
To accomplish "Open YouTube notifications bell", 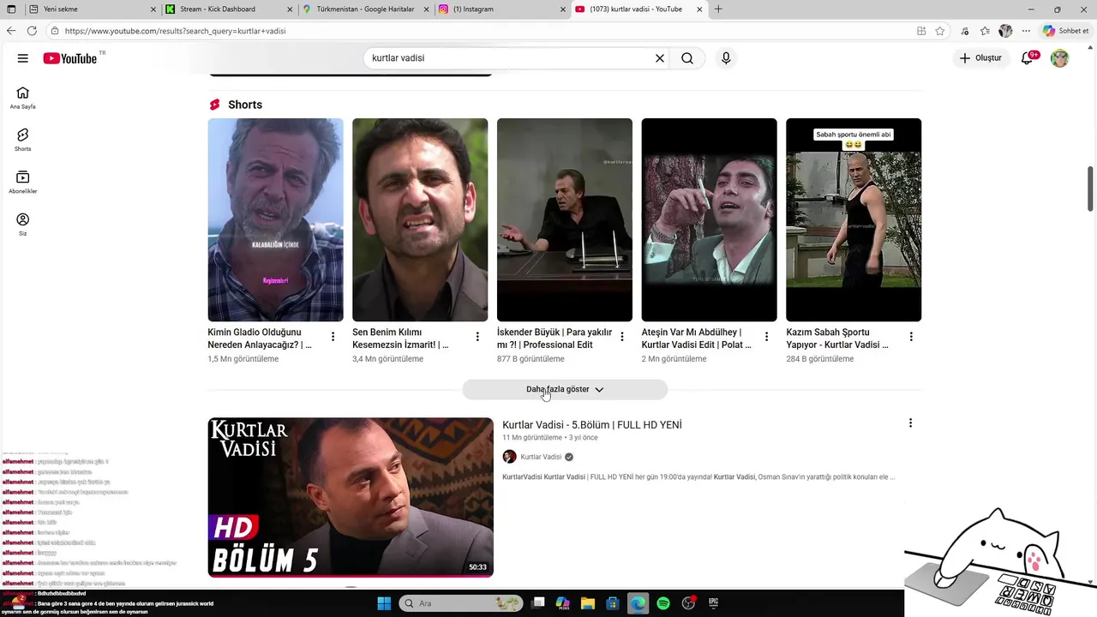I will coord(1028,58).
